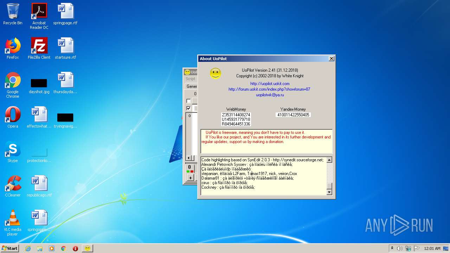Click WebMoney number U145931779718

click(236, 119)
